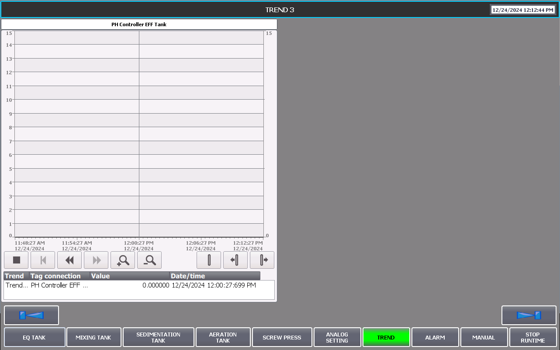
Task: Navigate to the AERATION TANK screen
Action: click(x=223, y=337)
